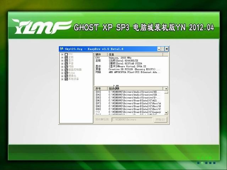Expand the 声音 tree node
The height and width of the screenshot is (170, 227).
point(62,64)
